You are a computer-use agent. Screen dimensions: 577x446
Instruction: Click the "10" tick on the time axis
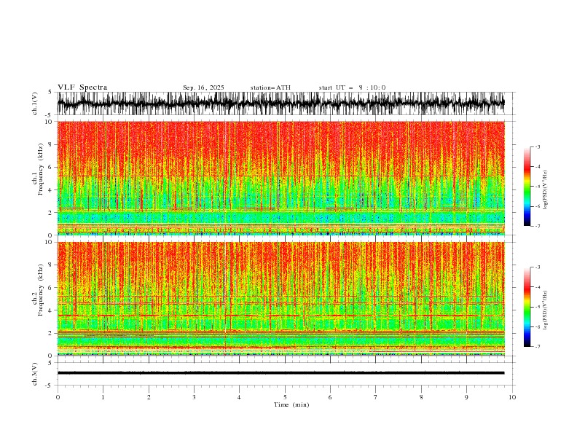[512, 397]
